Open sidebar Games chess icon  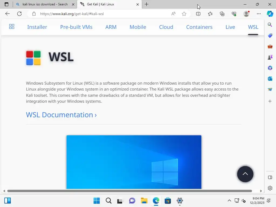click(x=270, y=57)
